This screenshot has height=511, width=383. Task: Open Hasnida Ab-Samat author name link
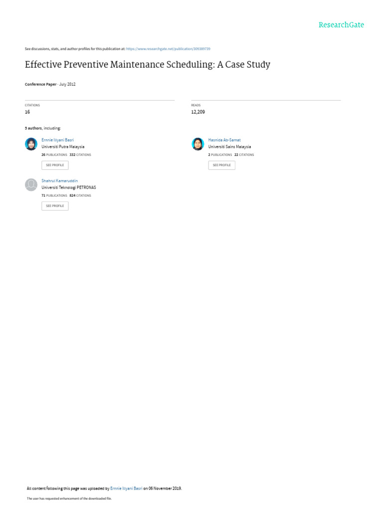tap(224, 140)
